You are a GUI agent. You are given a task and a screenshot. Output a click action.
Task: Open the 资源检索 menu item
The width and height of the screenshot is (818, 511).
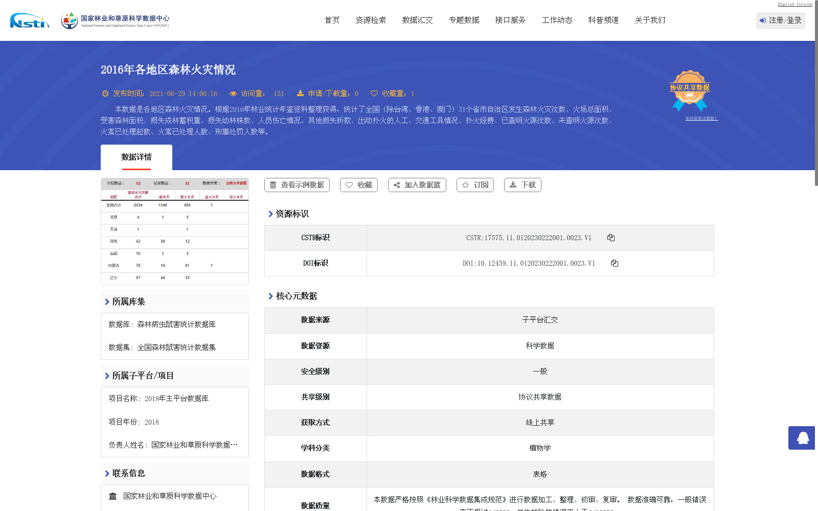371,20
